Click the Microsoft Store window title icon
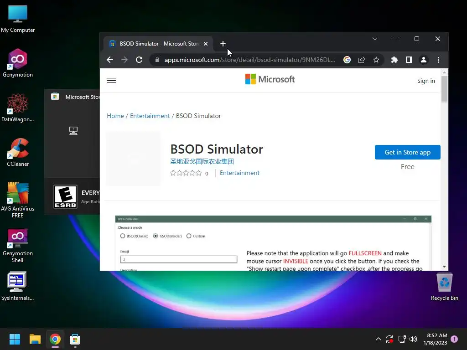This screenshot has width=467, height=350. pyautogui.click(x=55, y=97)
